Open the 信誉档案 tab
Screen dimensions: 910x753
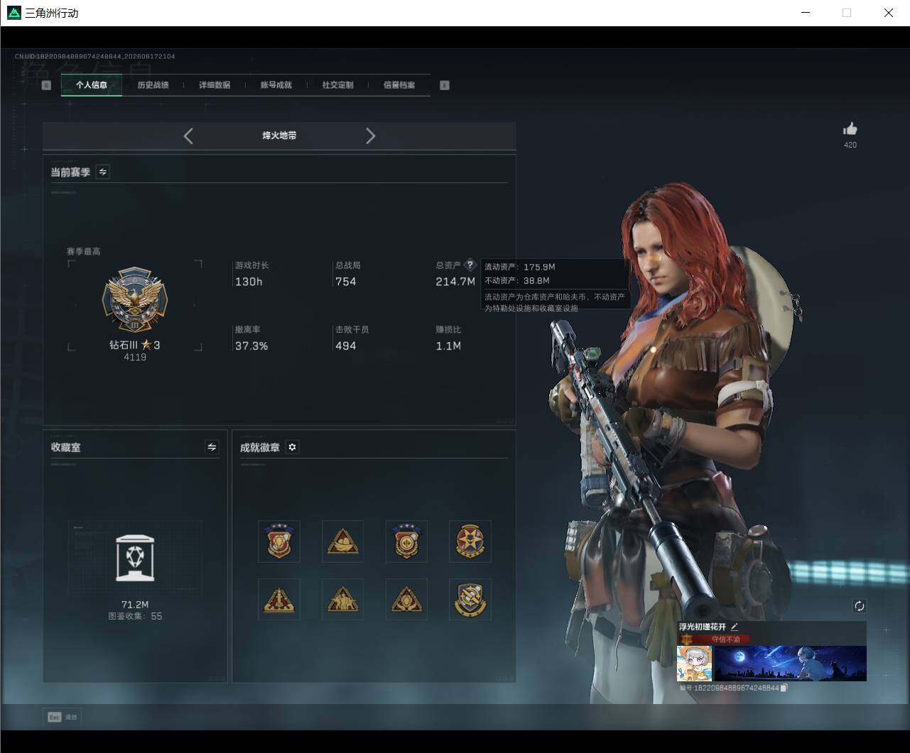pos(399,85)
